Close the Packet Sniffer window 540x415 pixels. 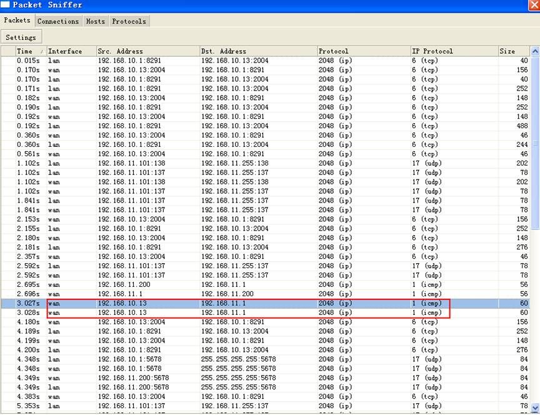coord(533,5)
